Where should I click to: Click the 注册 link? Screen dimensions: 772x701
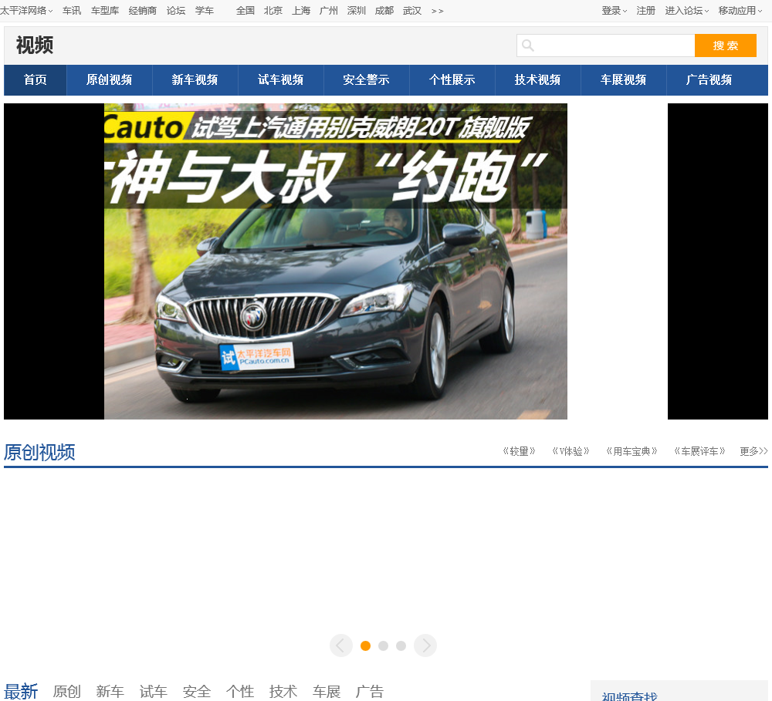tap(645, 10)
